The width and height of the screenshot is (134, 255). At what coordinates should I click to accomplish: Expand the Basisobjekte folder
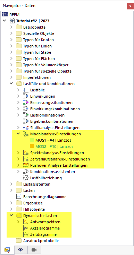pyautogui.click(x=11, y=27)
